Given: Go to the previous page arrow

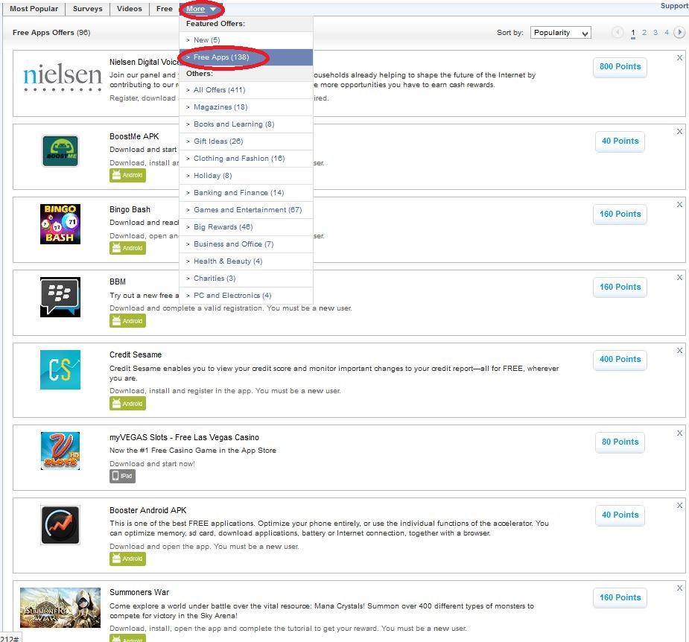Looking at the screenshot, I should pyautogui.click(x=617, y=33).
